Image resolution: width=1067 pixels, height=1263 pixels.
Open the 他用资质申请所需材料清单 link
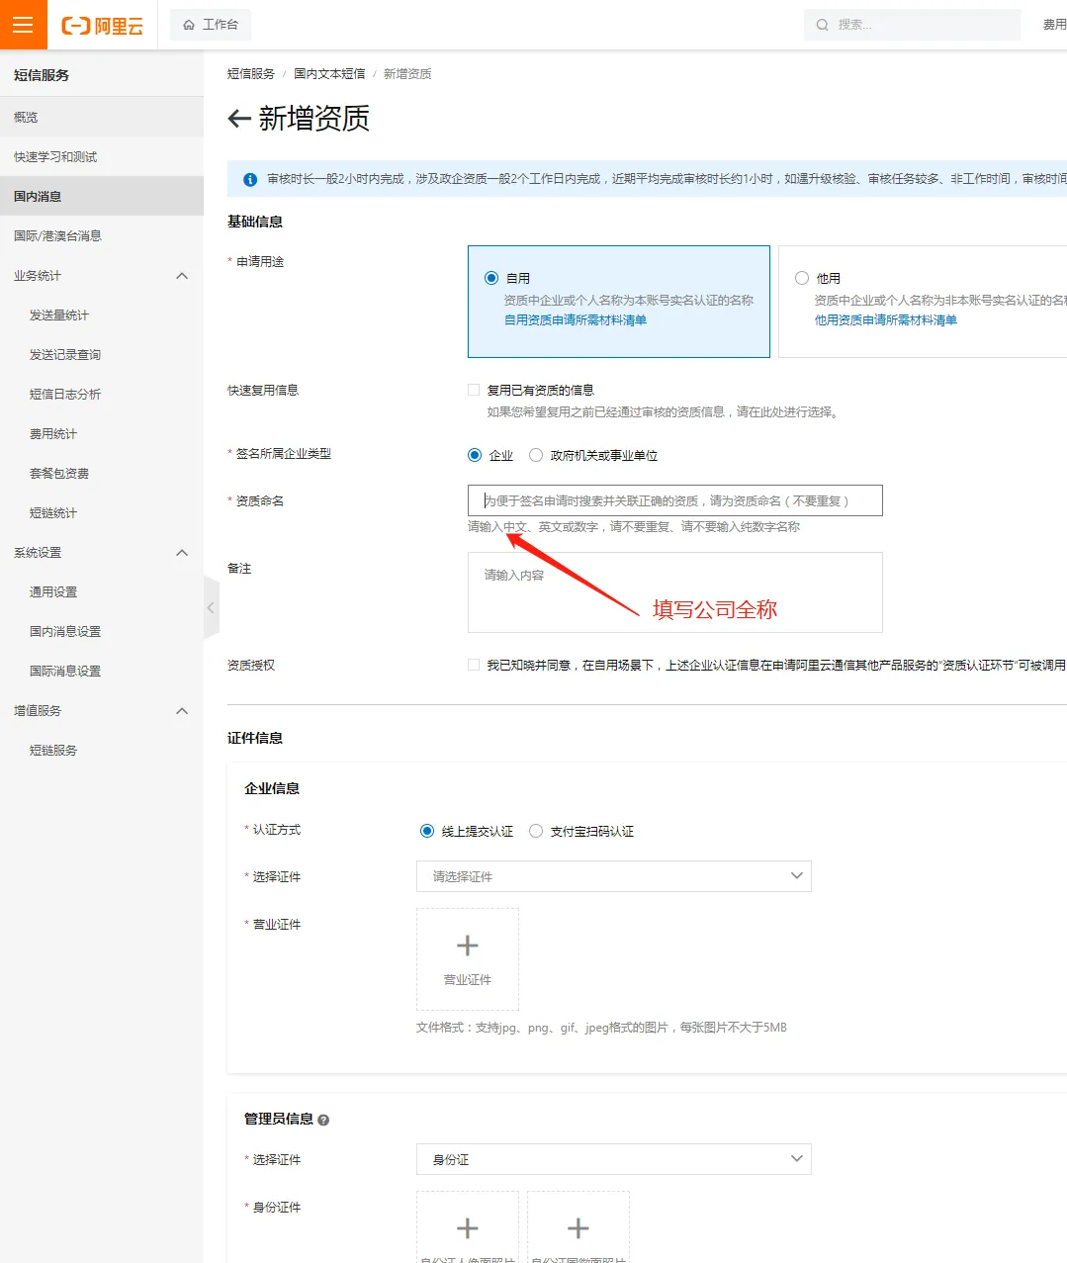885,319
